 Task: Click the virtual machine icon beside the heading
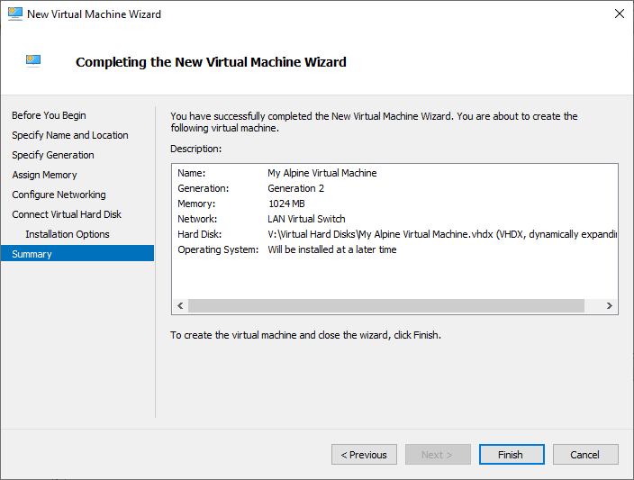pyautogui.click(x=34, y=61)
